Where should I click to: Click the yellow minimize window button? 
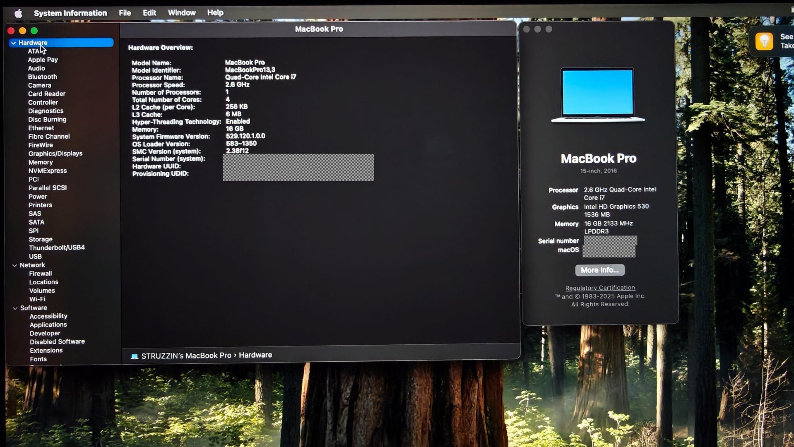23,31
